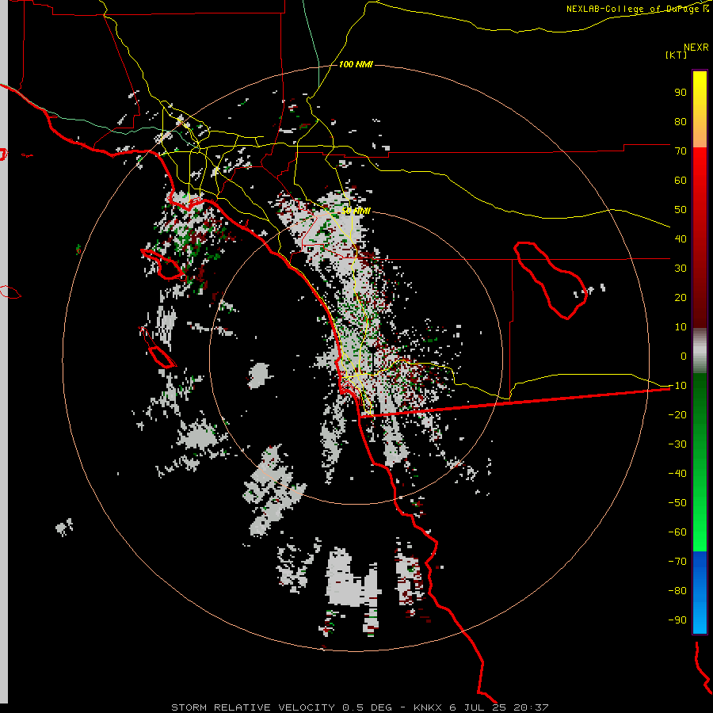Click the 90 value on the velocity scale
The height and width of the screenshot is (713, 713).
click(681, 93)
